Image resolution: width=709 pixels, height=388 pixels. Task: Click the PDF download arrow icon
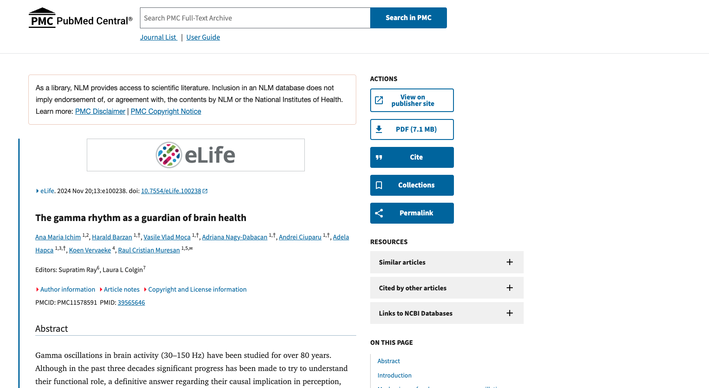click(x=379, y=129)
